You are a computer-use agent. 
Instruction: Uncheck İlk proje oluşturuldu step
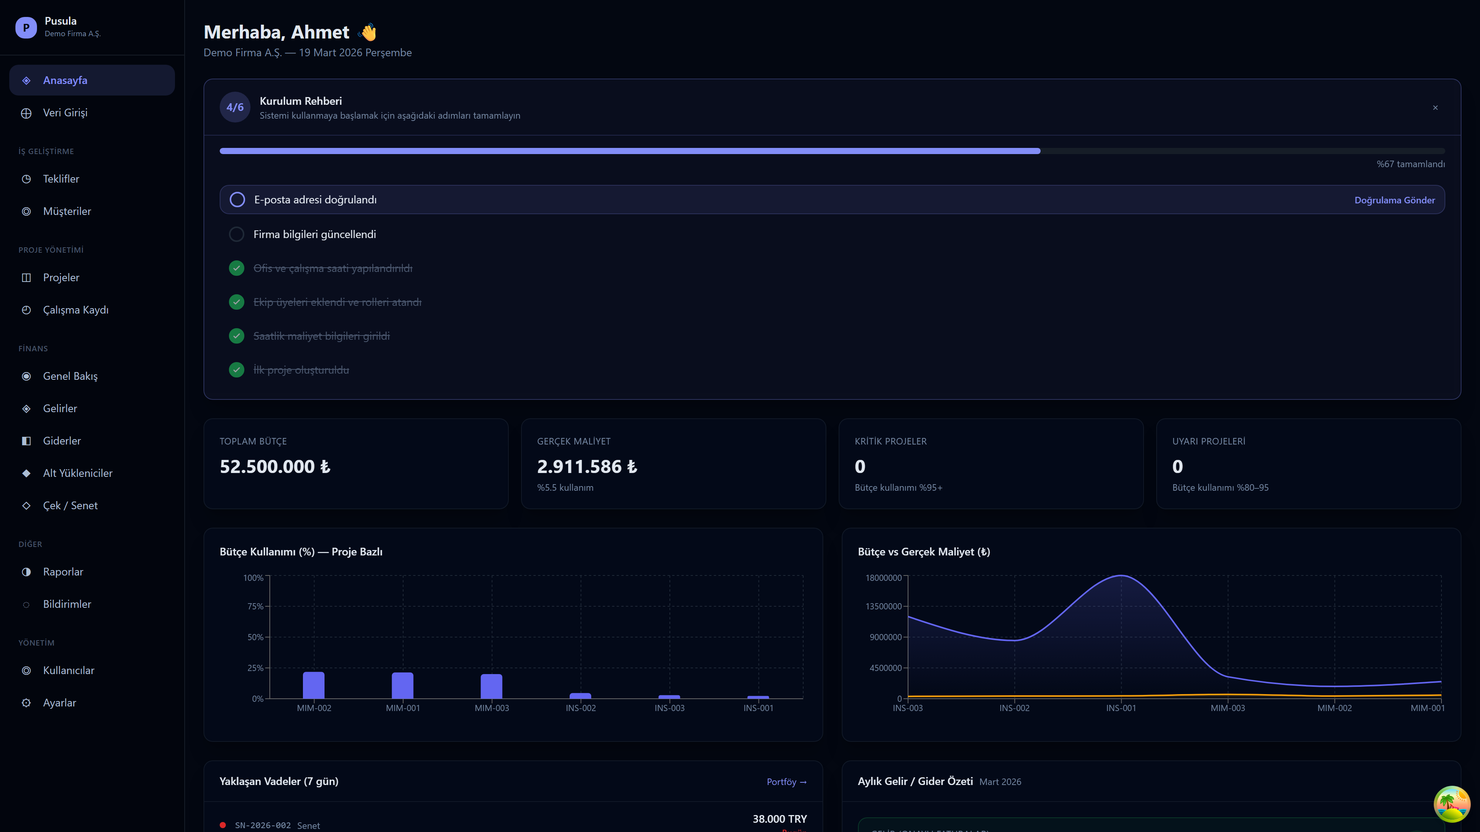click(x=237, y=370)
